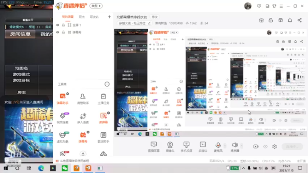
Task: Switch to 可改名 scene tab
Action: 94,17
